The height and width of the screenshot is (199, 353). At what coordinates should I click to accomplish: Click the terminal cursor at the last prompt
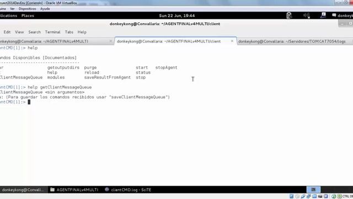pyautogui.click(x=29, y=102)
